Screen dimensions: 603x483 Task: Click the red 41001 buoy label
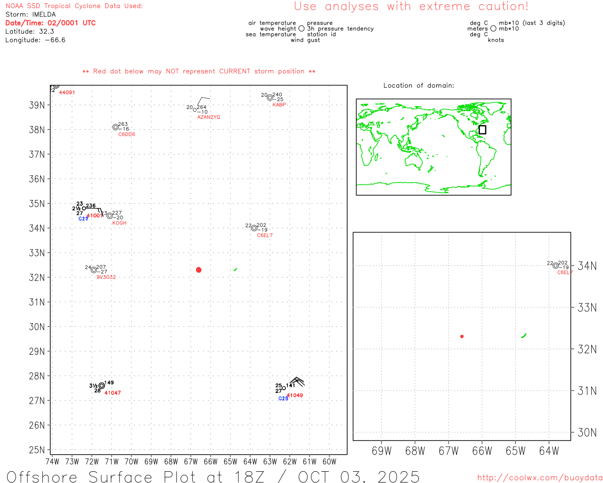tap(94, 216)
